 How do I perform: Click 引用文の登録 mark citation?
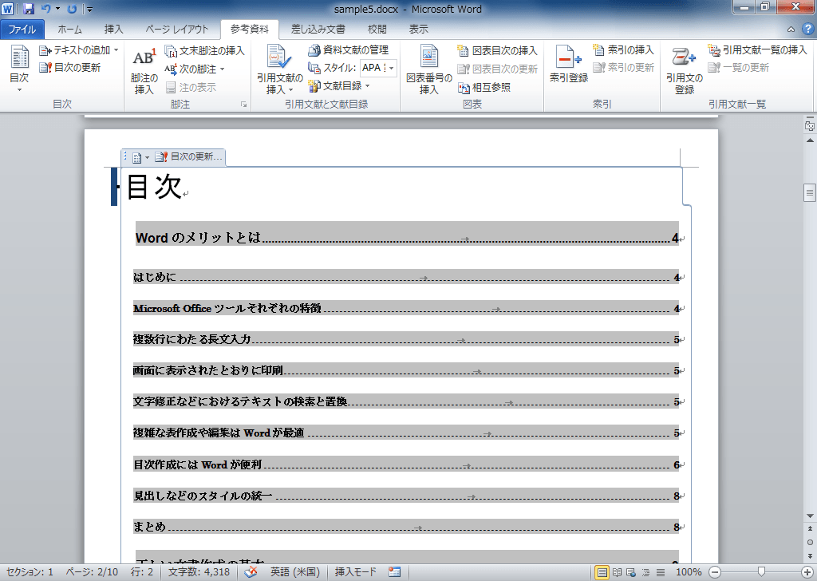[x=684, y=69]
